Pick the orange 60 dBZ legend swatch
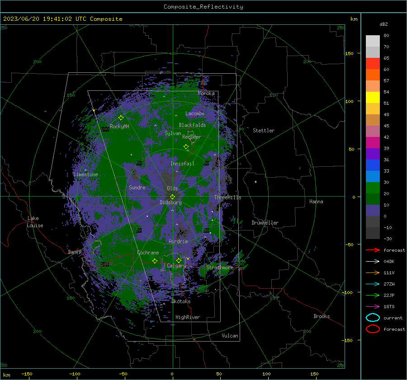Image resolution: width=407 pixels, height=380 pixels. pos(373,75)
